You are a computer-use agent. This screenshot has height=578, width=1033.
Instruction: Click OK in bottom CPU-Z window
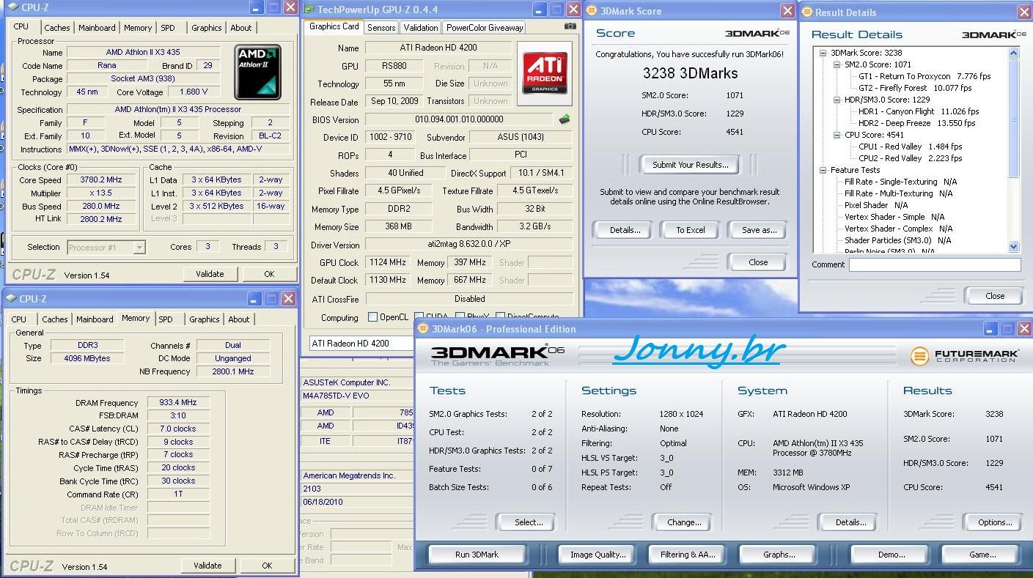(x=267, y=566)
